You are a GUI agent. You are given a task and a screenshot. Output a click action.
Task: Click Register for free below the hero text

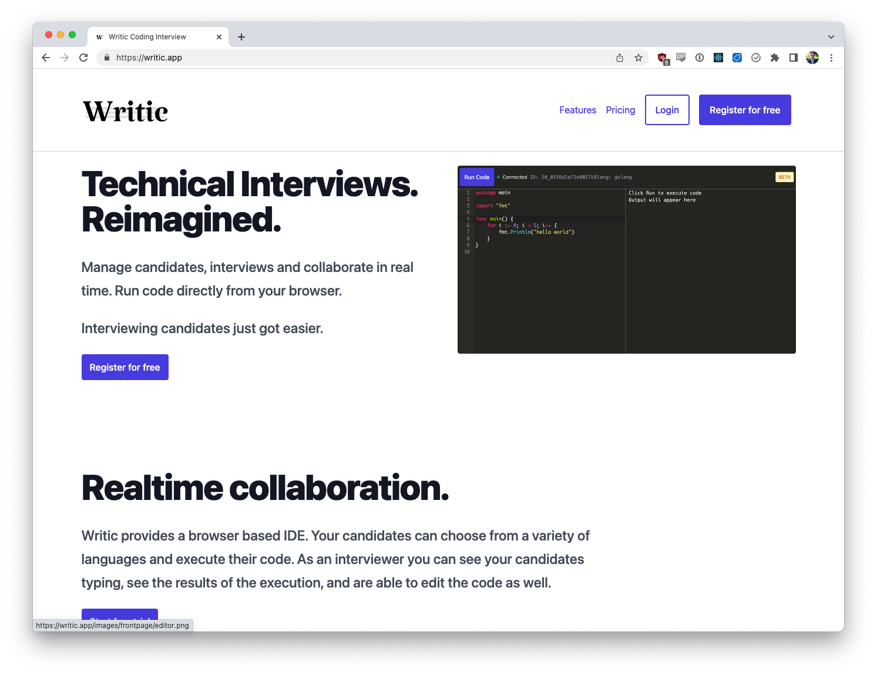tap(125, 367)
